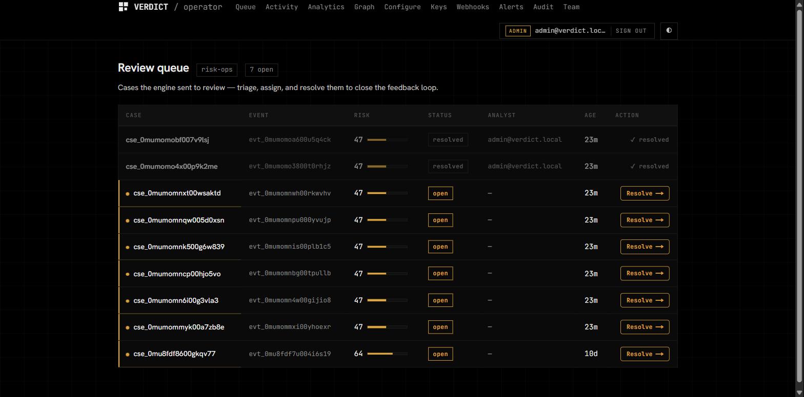Resolve case cse_0mu8fdf8600gkqv77
Image resolution: width=804 pixels, height=397 pixels.
click(645, 354)
